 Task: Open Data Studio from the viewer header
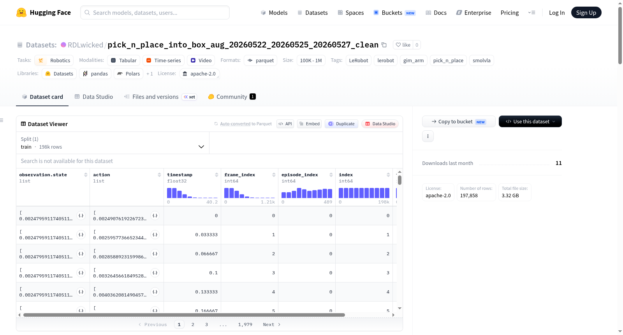(380, 124)
